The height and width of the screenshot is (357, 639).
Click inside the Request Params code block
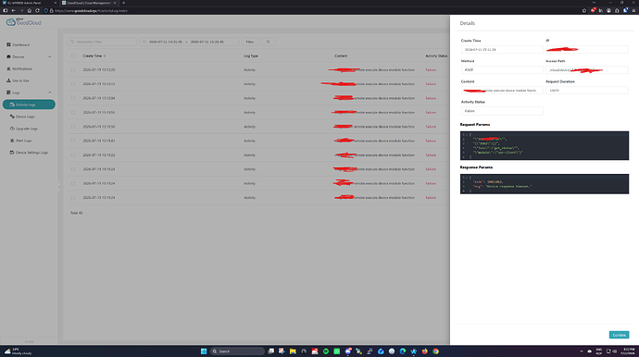click(x=545, y=145)
